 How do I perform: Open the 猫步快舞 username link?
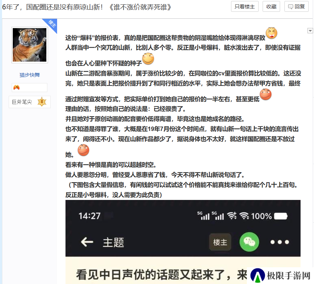(30, 75)
